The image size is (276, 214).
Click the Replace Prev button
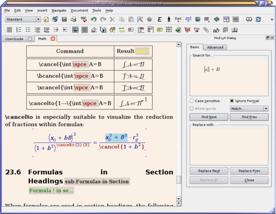[249, 171]
